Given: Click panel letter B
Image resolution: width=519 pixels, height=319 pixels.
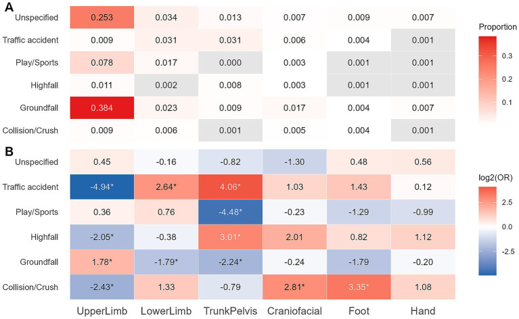Looking at the screenshot, I should pos(9,151).
